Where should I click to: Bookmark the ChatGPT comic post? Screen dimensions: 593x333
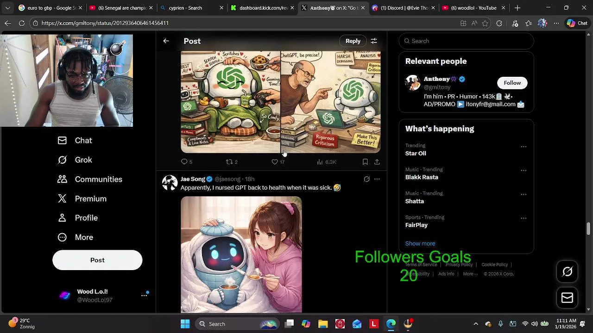[x=365, y=162]
